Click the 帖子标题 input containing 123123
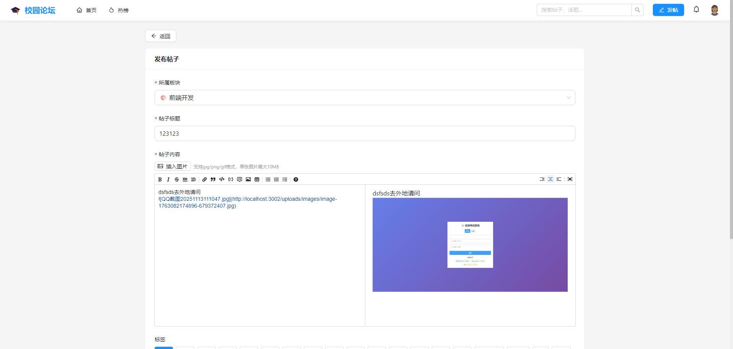Viewport: 733px width, 349px height. (365, 133)
